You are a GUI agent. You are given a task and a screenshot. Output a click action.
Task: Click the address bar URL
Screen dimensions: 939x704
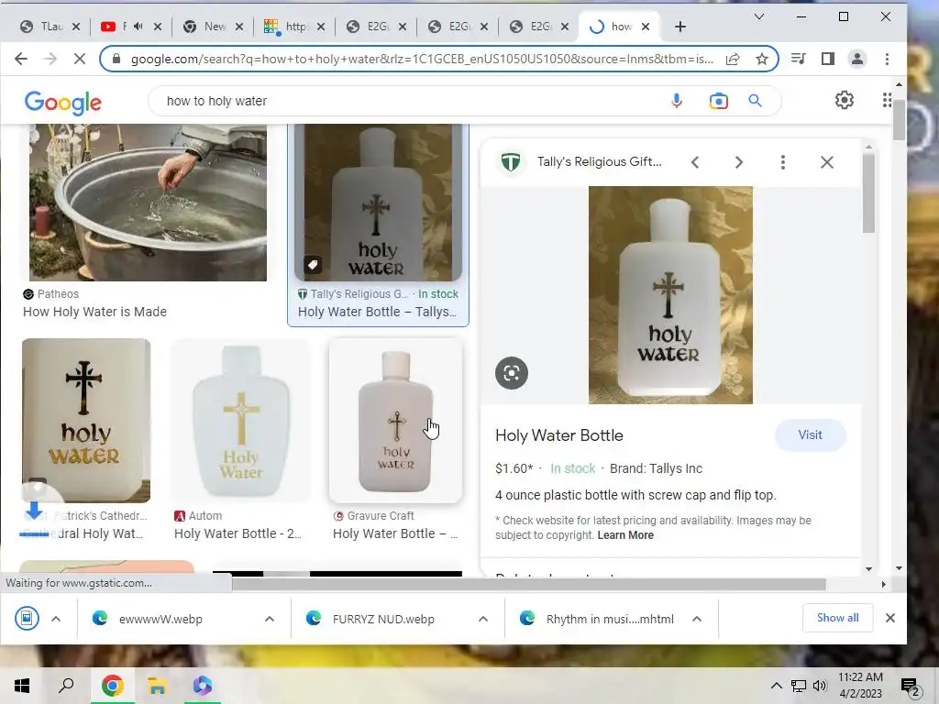(x=422, y=59)
